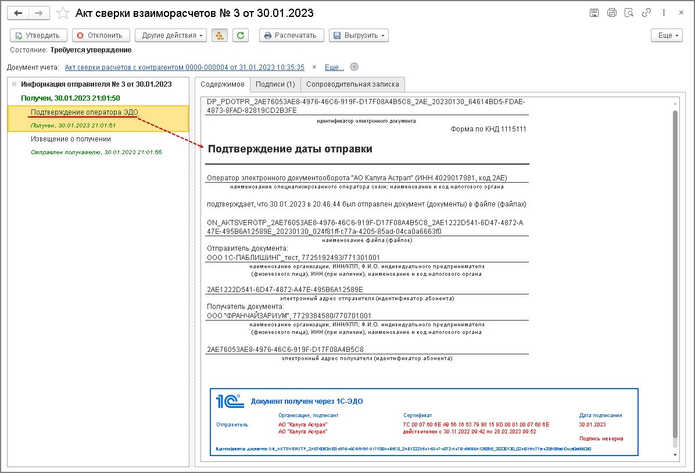Click the red Подпись неверна text
Image resolution: width=695 pixels, height=473 pixels.
(601, 439)
